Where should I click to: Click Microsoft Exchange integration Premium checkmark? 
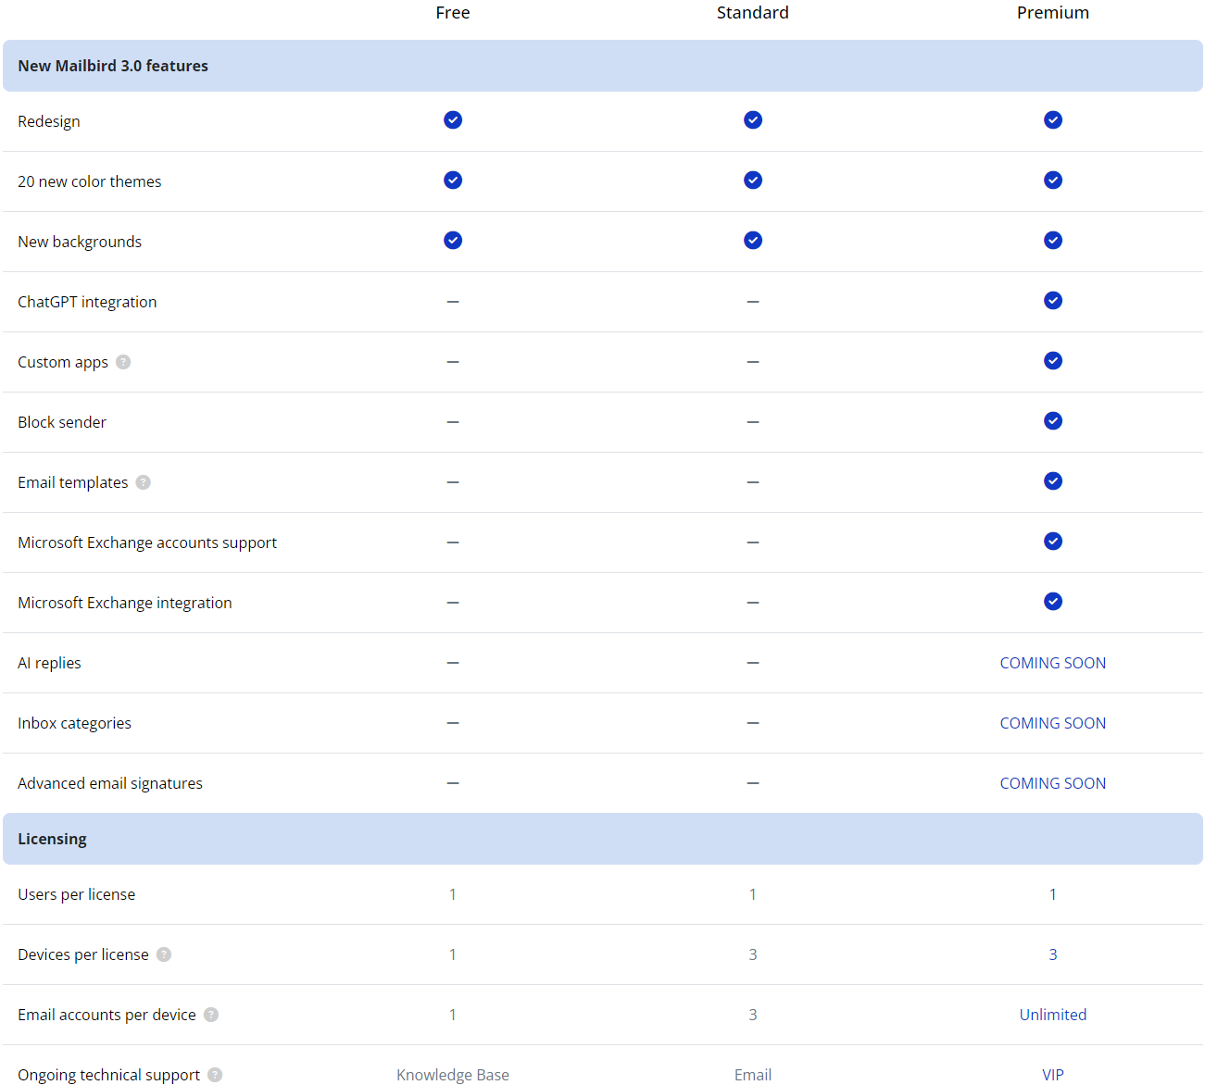(1053, 602)
